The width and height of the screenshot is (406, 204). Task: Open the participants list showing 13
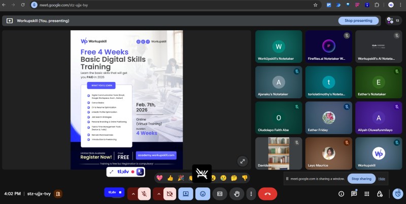(x=393, y=21)
